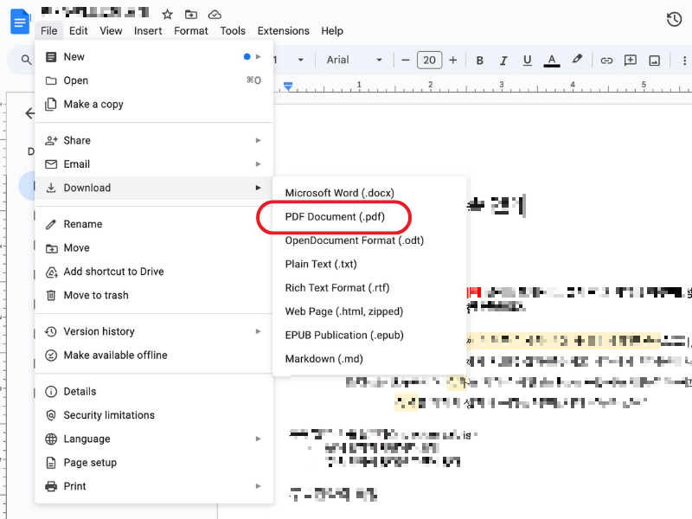Open version history clock icon at top right

[x=674, y=19]
